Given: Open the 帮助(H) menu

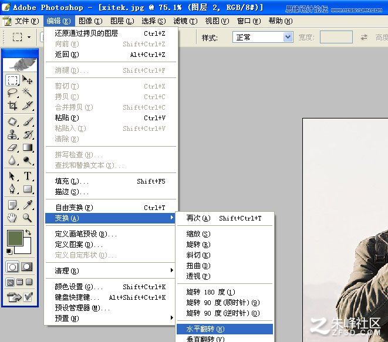Looking at the screenshot, I should click(x=281, y=21).
